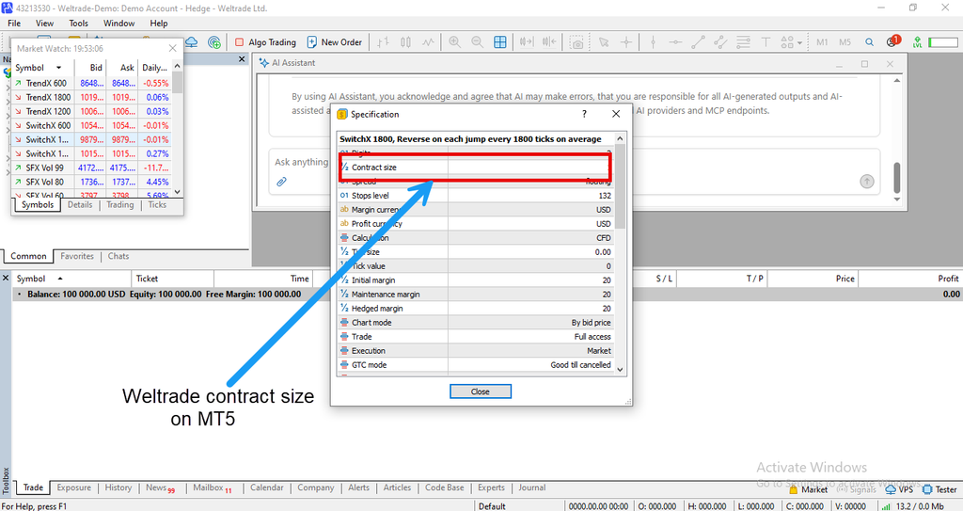
Task: Open the Help menu
Action: (158, 24)
